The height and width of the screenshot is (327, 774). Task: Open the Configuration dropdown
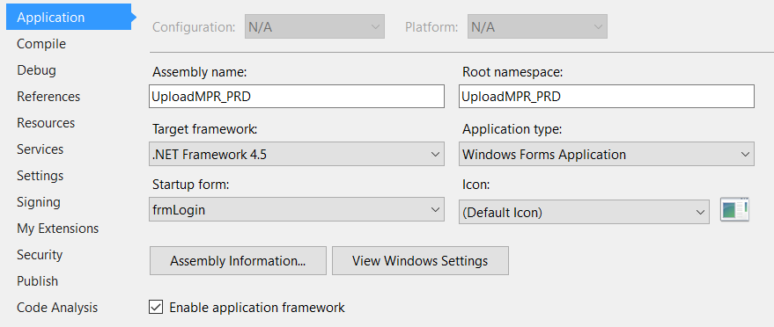(314, 26)
